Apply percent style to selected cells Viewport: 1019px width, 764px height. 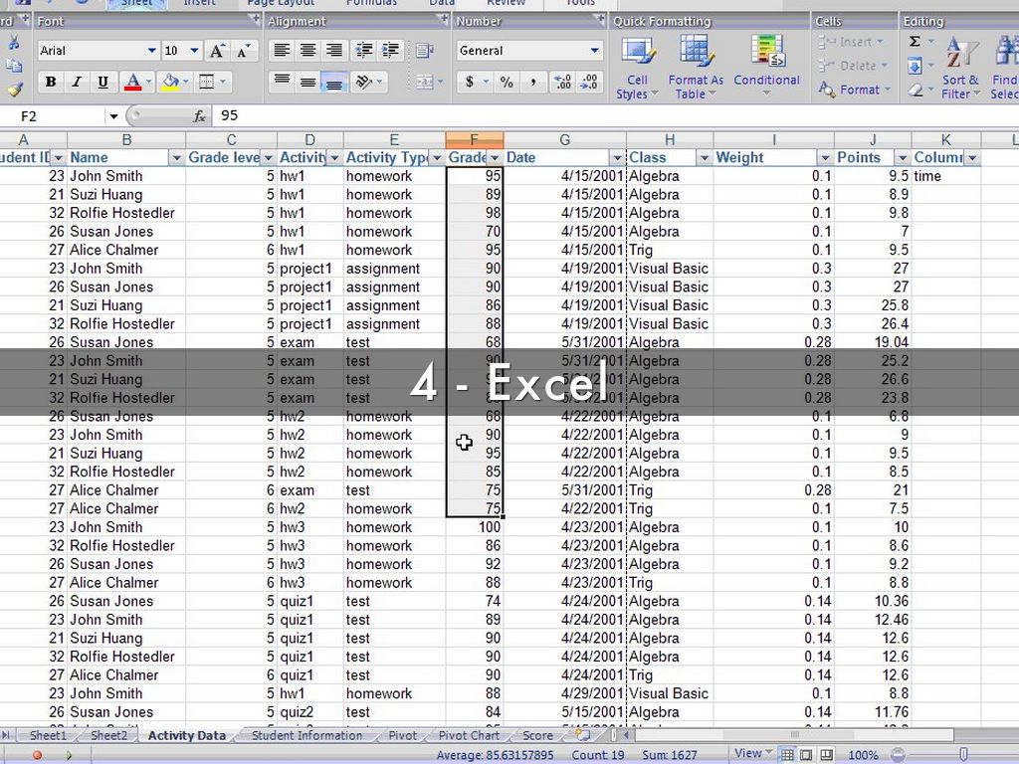507,83
